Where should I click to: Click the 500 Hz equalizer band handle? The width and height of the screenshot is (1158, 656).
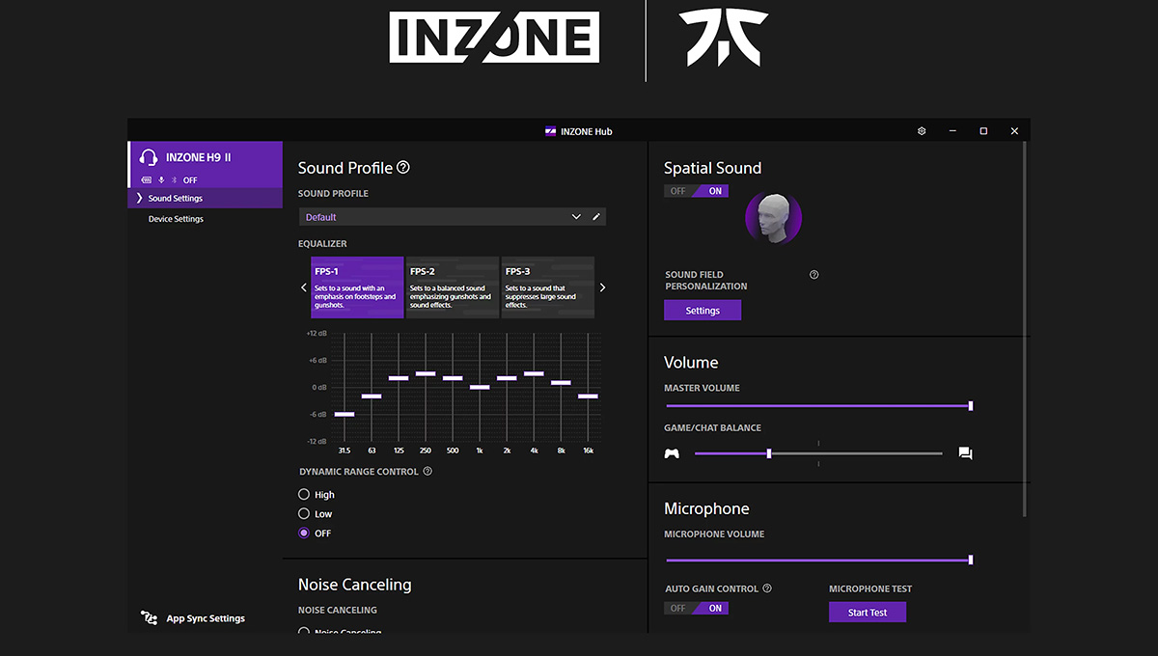(x=453, y=378)
